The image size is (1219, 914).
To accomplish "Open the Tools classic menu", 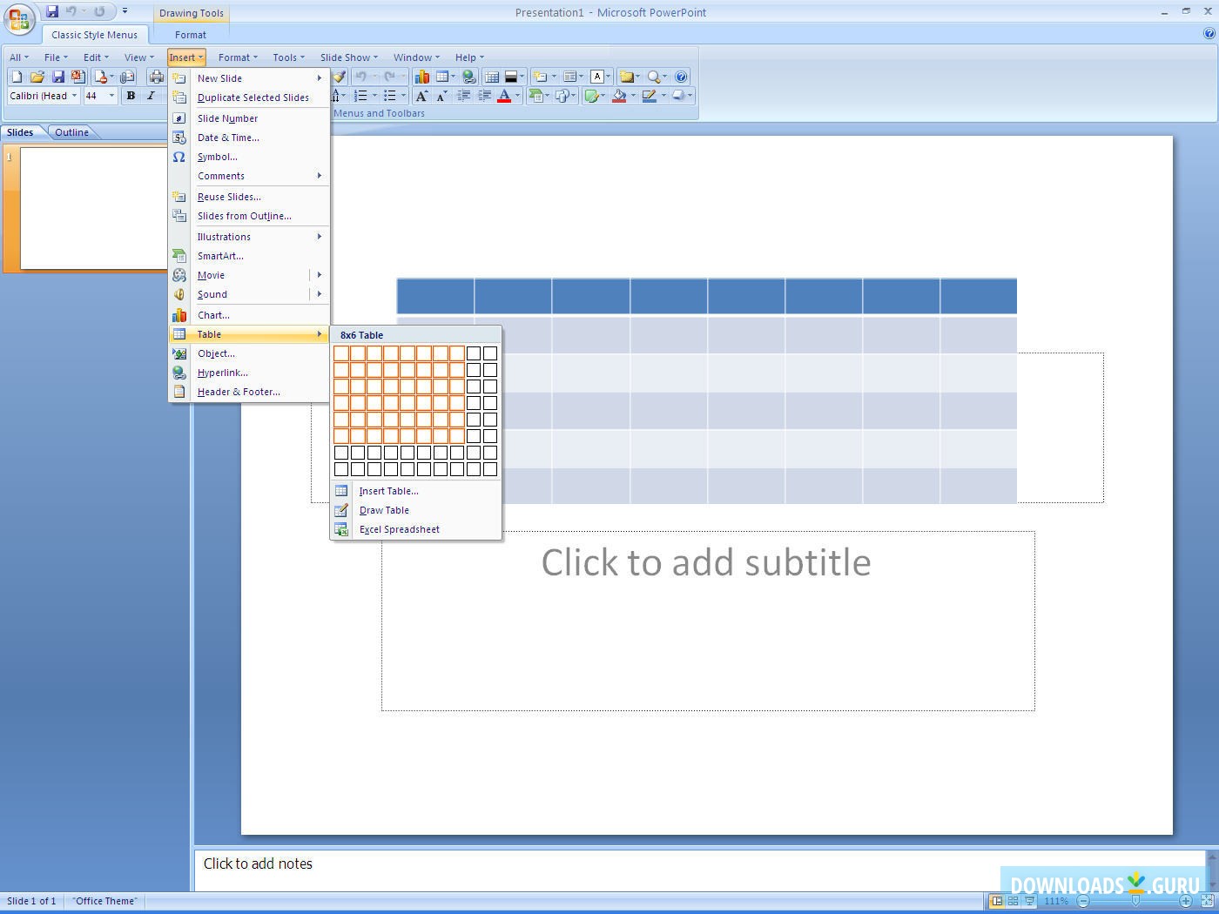I will pyautogui.click(x=288, y=57).
